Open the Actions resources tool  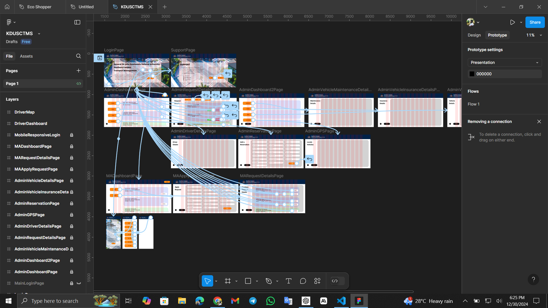click(x=317, y=281)
